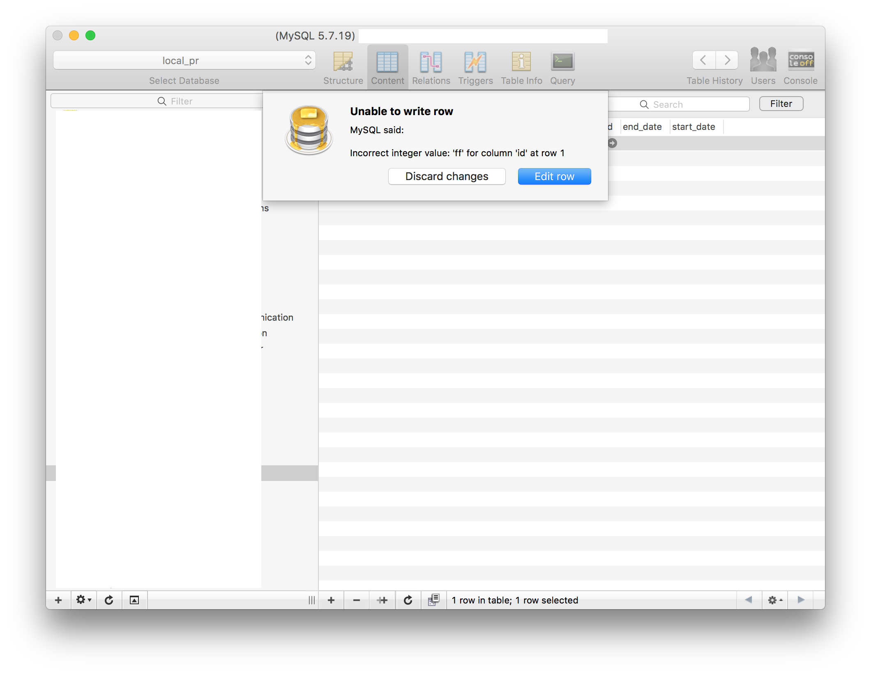Click the foreign key arrow in the row
The width and height of the screenshot is (871, 675).
[x=612, y=143]
